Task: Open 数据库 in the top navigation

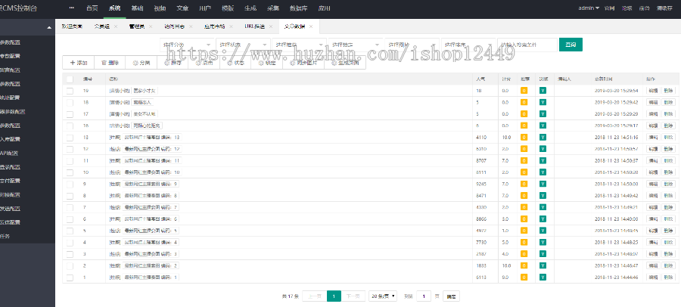Action: click(297, 8)
